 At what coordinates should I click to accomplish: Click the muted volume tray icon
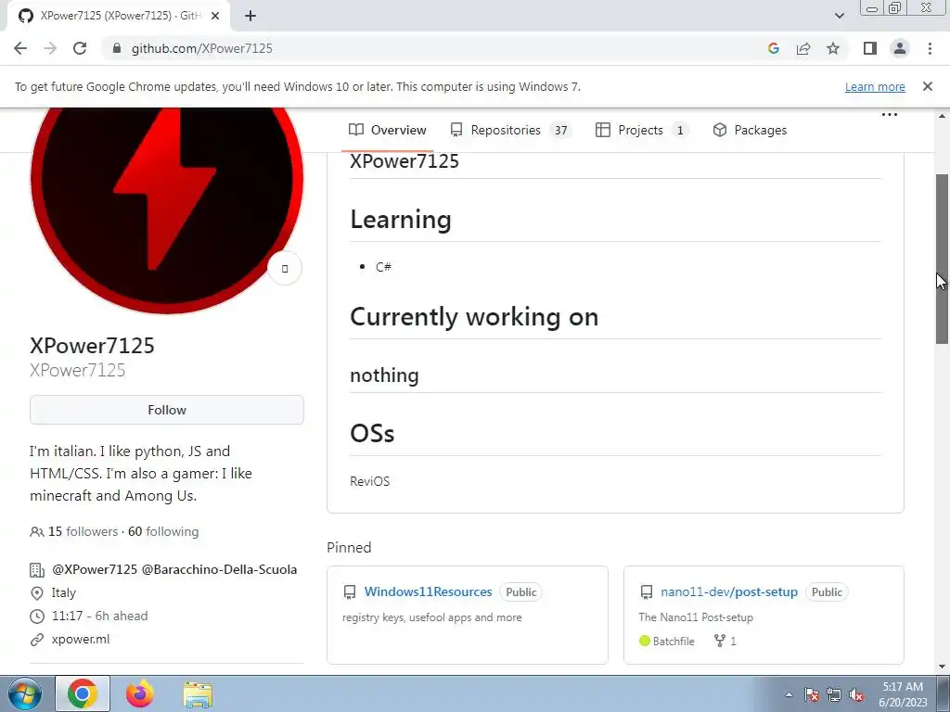pos(856,694)
